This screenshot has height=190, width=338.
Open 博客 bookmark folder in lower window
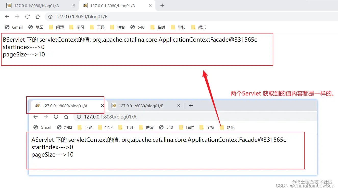146,127
